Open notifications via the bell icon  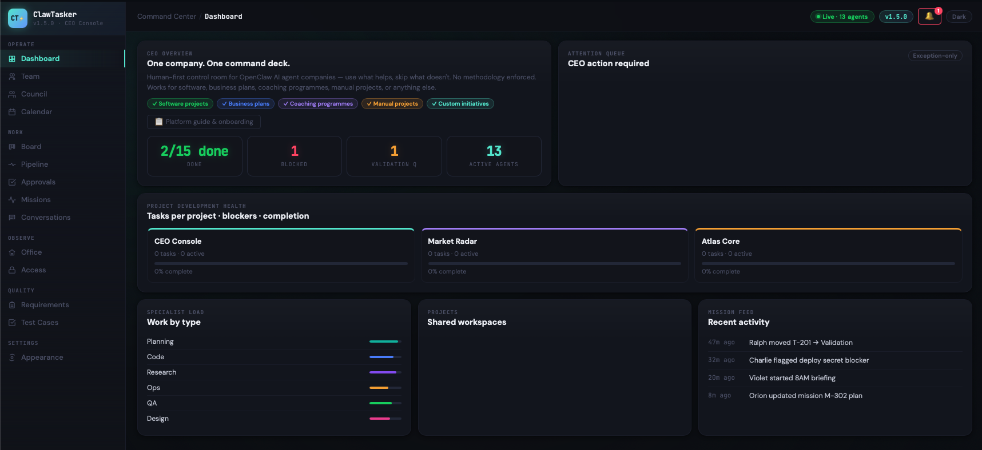(x=929, y=17)
